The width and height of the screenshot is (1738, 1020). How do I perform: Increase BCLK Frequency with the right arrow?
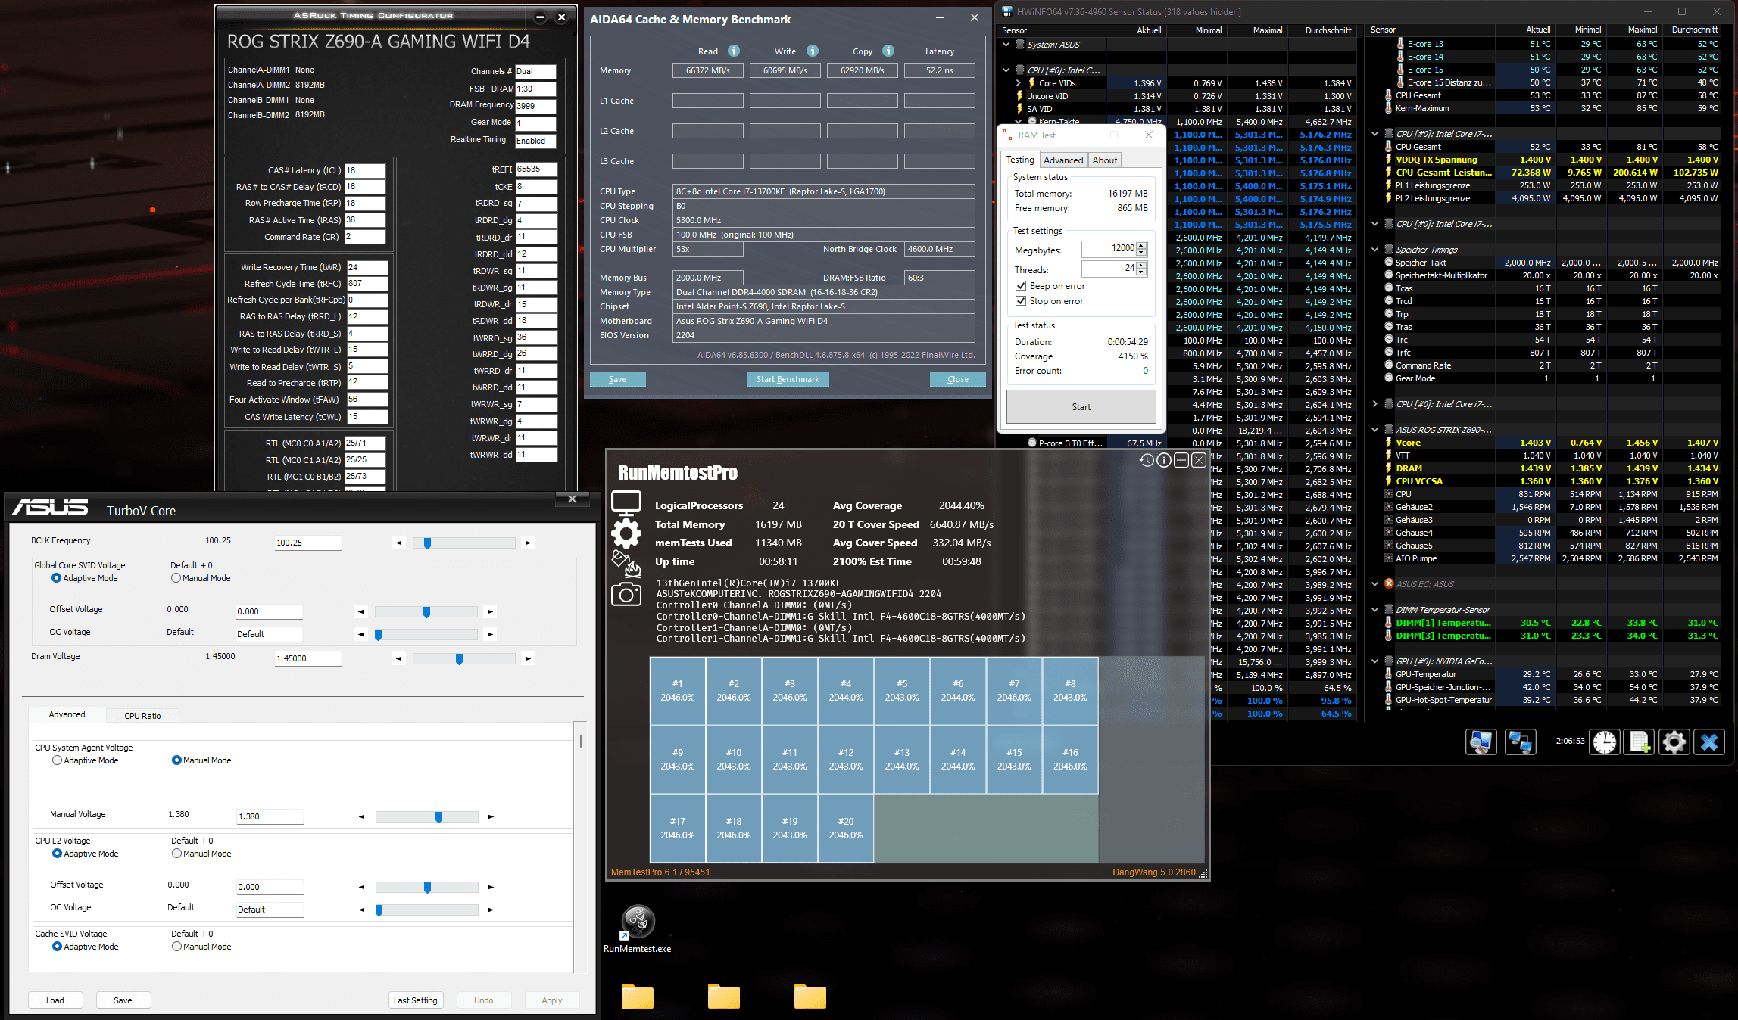(528, 543)
